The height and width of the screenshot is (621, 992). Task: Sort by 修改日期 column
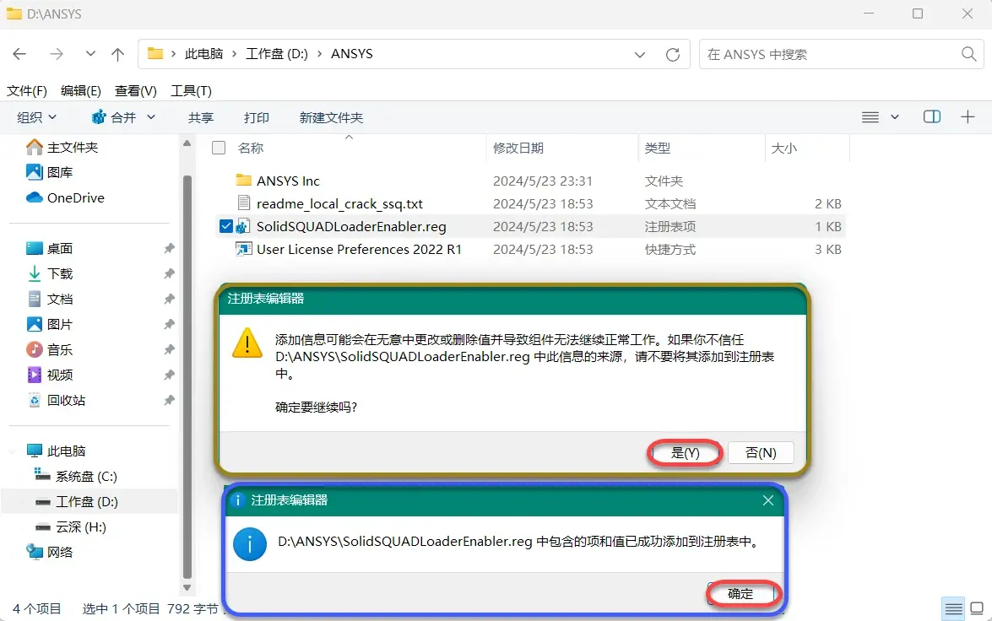[x=518, y=148]
